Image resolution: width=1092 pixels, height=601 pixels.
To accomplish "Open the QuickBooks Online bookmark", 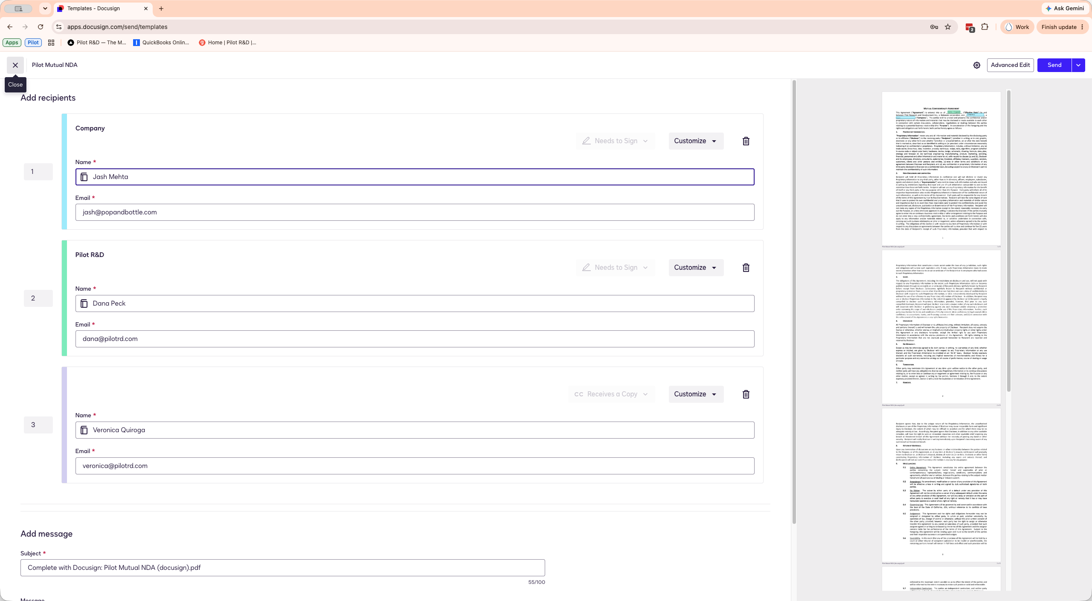I will tap(161, 43).
